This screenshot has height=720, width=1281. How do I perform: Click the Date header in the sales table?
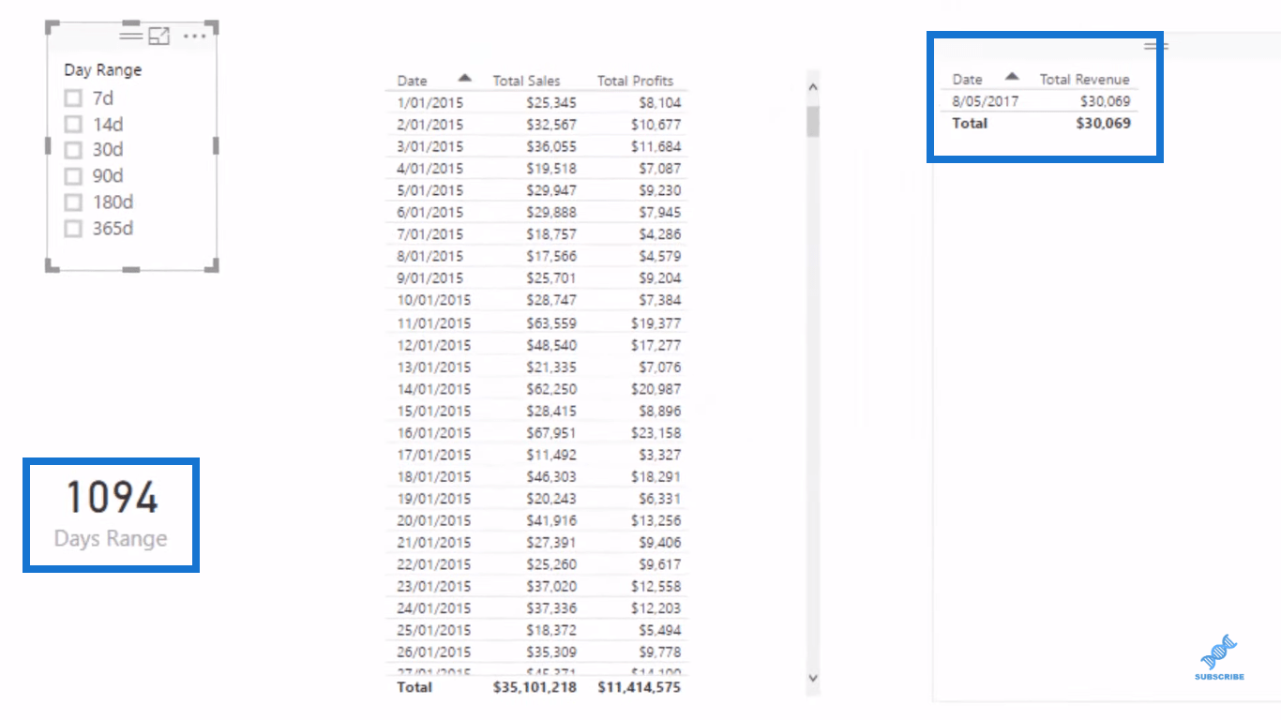[412, 81]
